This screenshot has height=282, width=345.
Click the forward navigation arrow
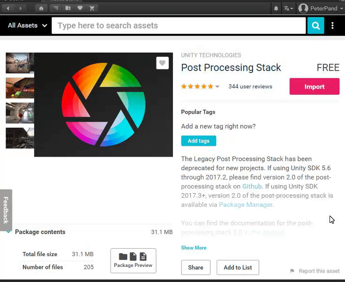click(x=21, y=8)
